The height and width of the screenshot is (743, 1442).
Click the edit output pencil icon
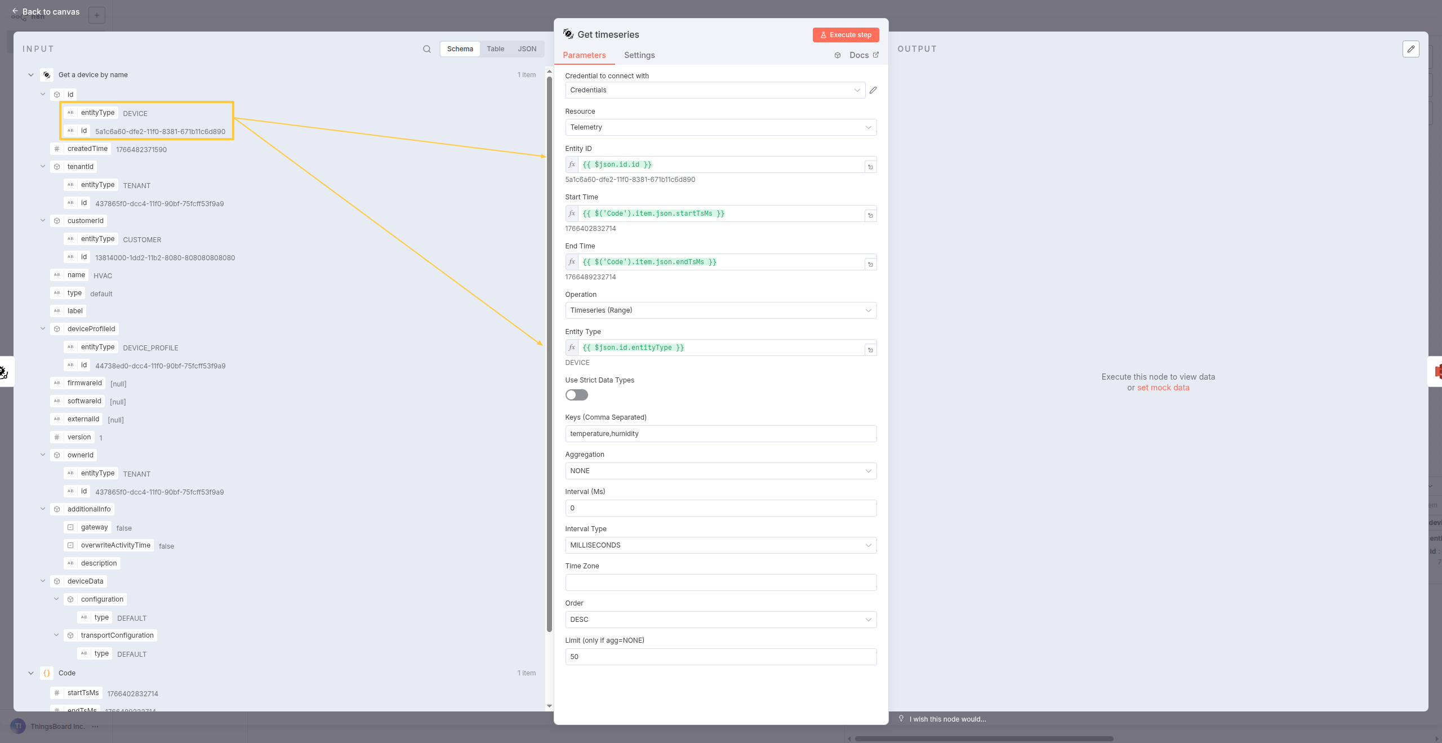[x=1410, y=49]
